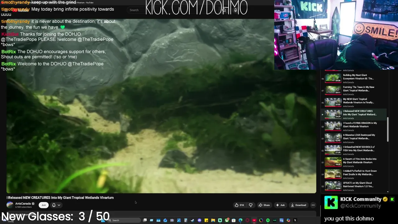
Task: Click the KickCommunity avatar in alert box
Action: point(331,203)
